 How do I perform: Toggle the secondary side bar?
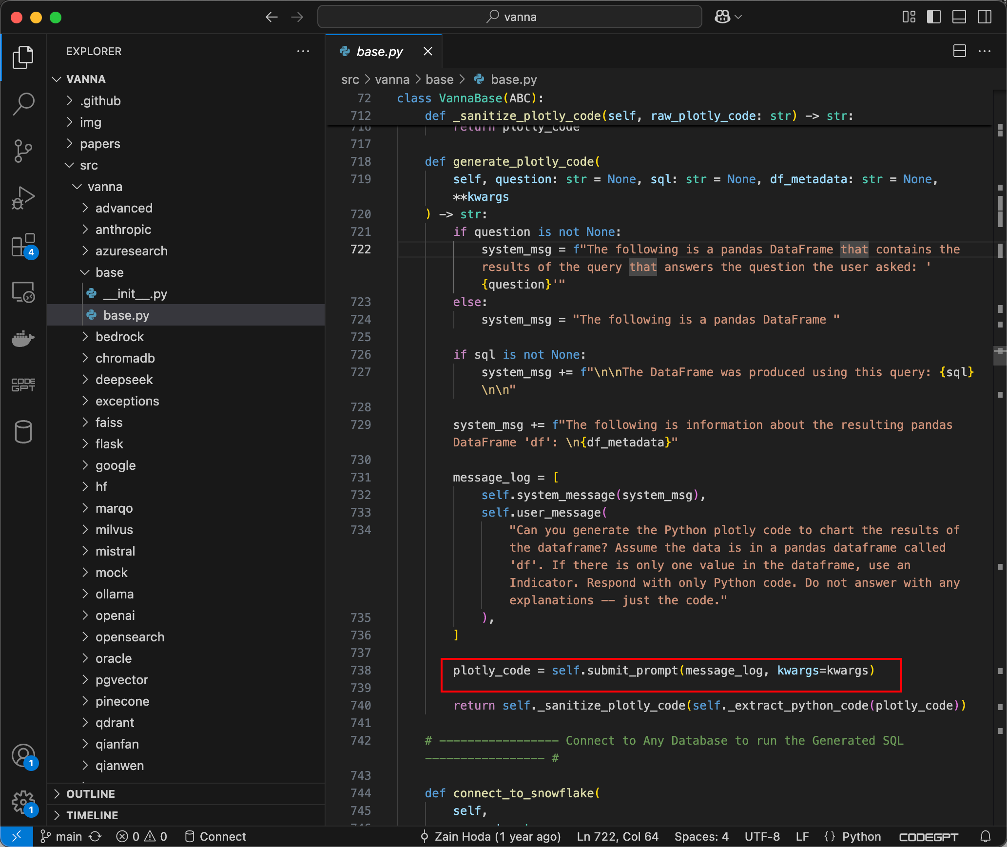click(984, 17)
